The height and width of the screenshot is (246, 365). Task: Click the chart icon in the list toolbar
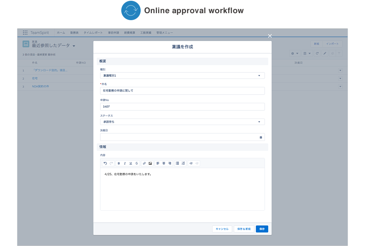tap(332, 53)
